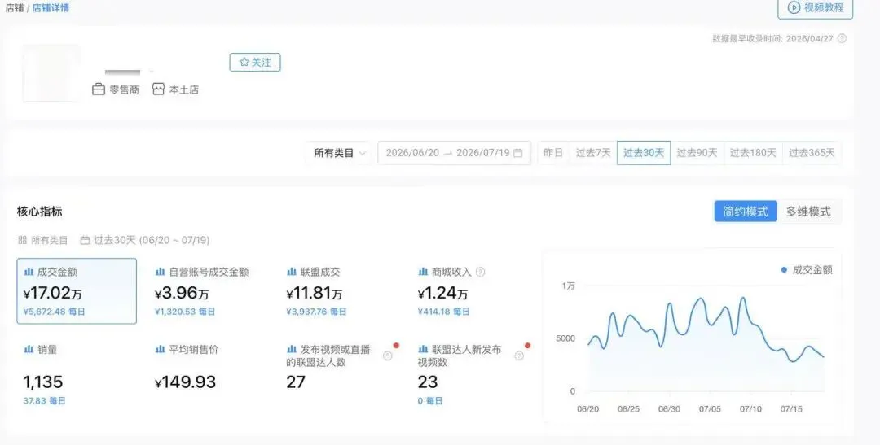Click the ¥5,672.48 每日 text
Screen dimensions: 880x445
pos(54,312)
